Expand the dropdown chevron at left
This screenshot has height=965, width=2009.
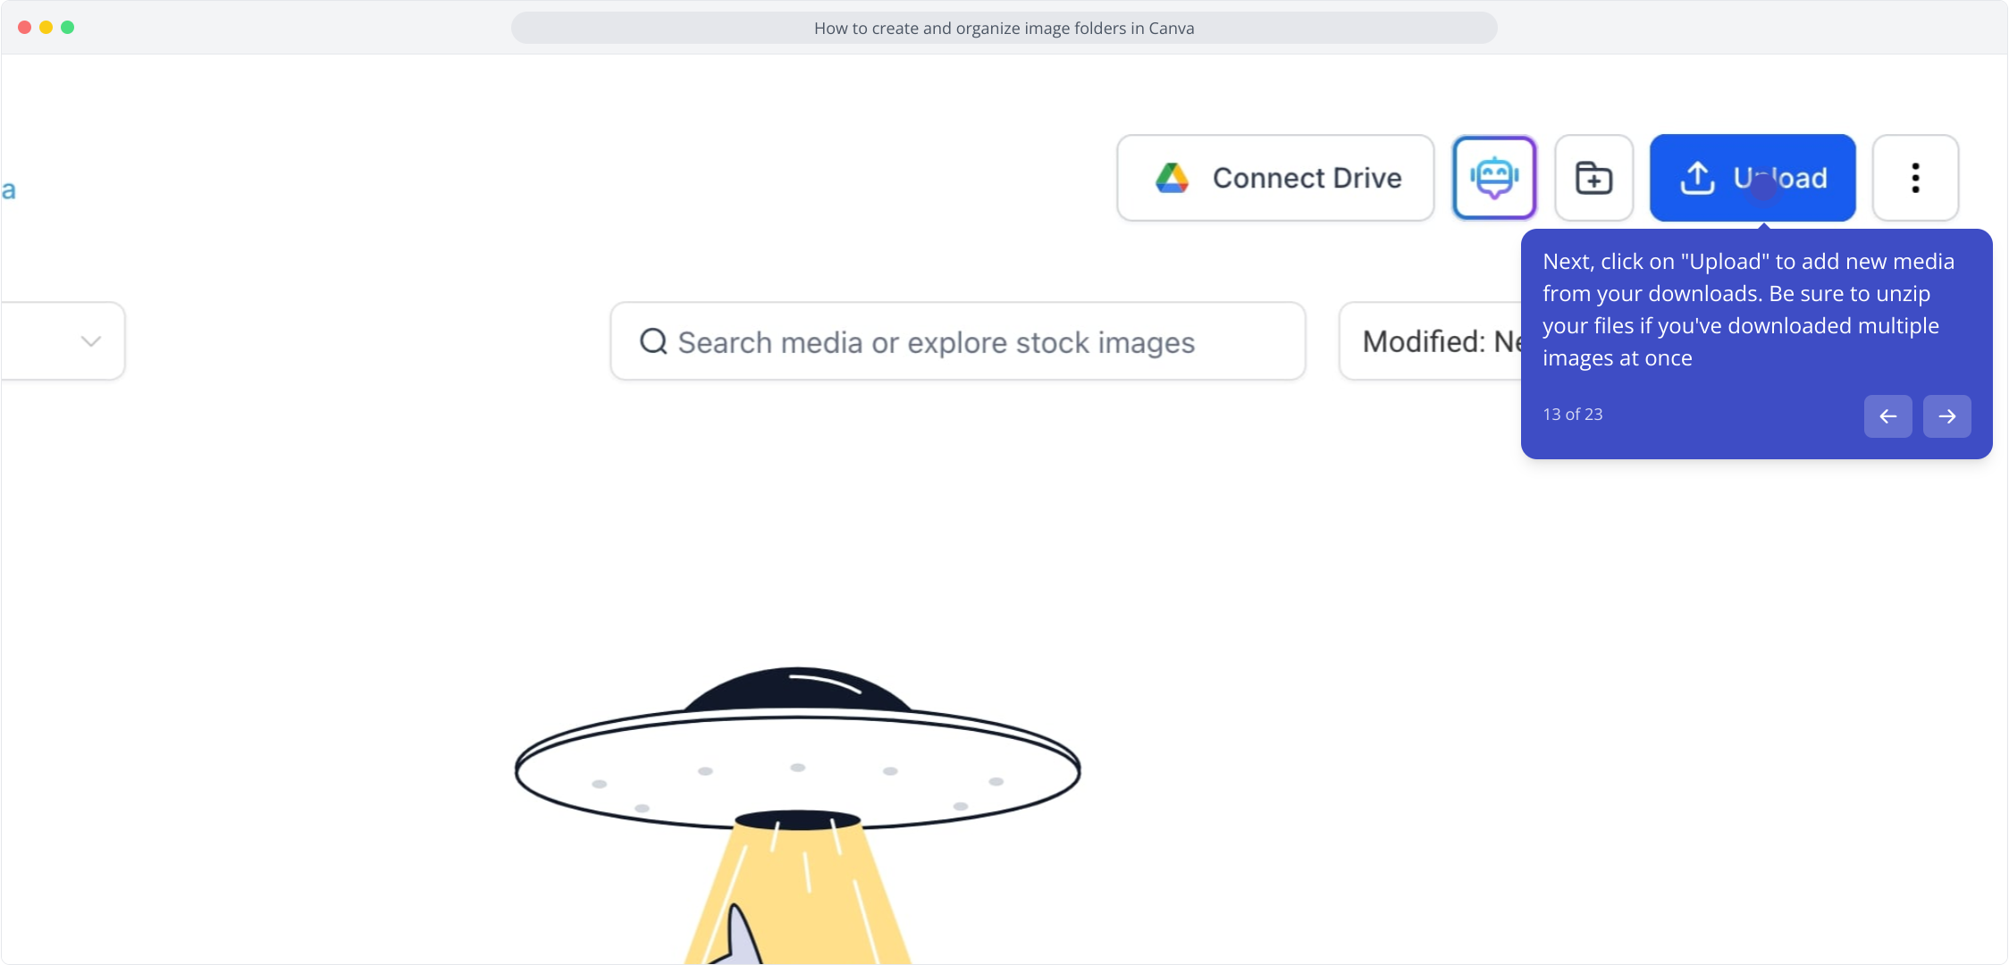[90, 341]
